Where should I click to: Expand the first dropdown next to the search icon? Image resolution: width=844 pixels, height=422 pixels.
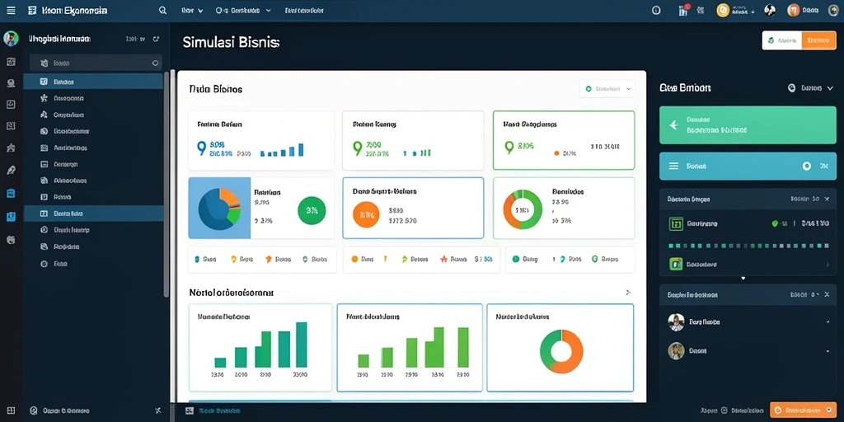pos(192,10)
